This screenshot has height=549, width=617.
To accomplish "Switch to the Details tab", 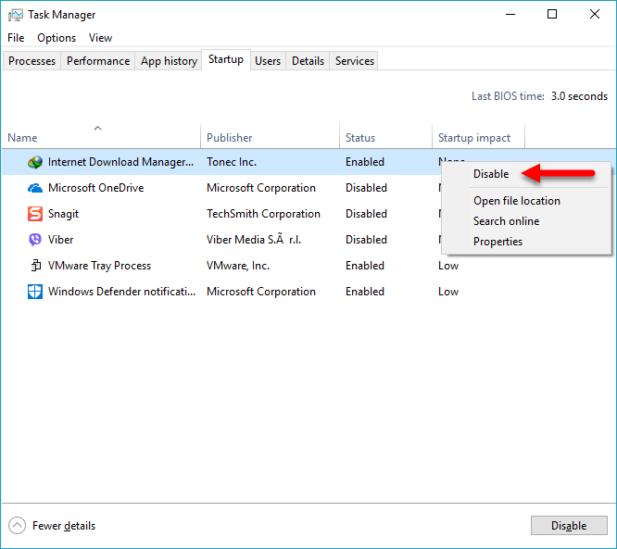I will pyautogui.click(x=308, y=61).
